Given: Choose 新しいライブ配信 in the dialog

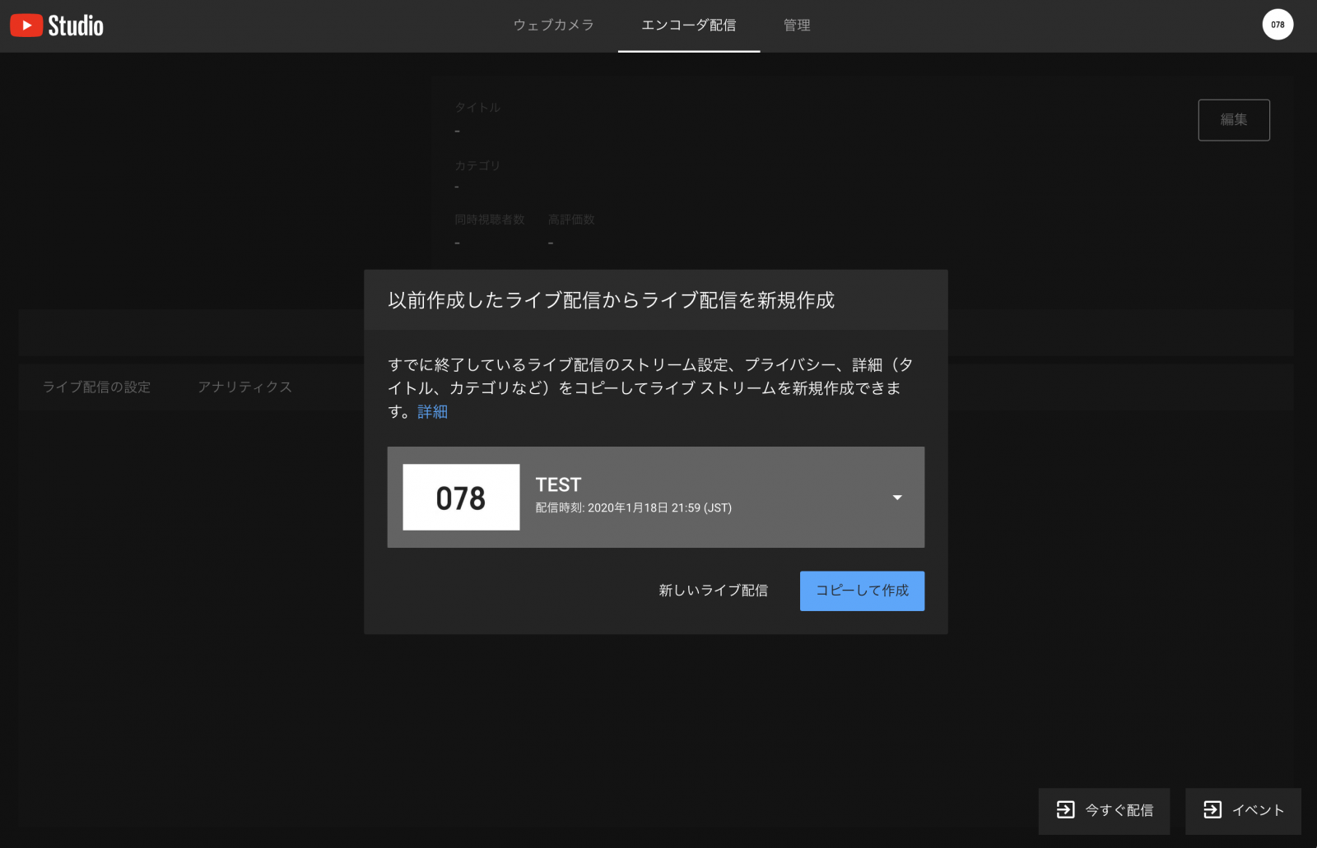Looking at the screenshot, I should tap(713, 591).
